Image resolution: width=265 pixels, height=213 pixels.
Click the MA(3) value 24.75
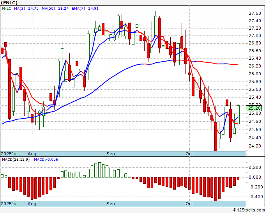tap(33, 9)
